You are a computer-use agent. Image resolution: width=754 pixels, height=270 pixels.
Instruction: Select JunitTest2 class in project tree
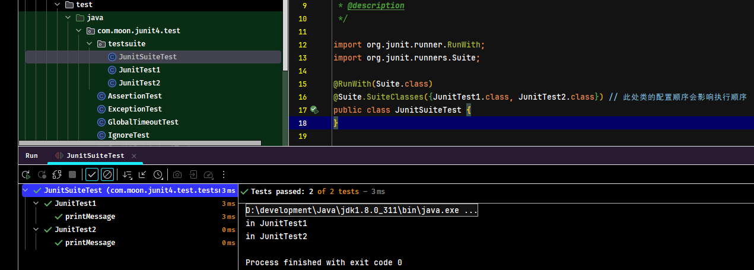(x=139, y=83)
